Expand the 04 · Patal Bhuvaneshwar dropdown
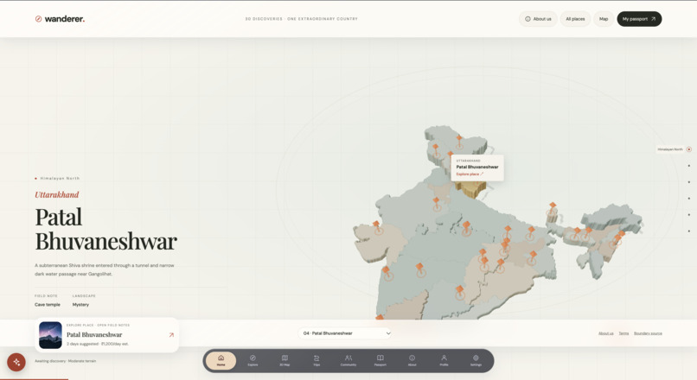The height and width of the screenshot is (380, 697). [x=345, y=333]
